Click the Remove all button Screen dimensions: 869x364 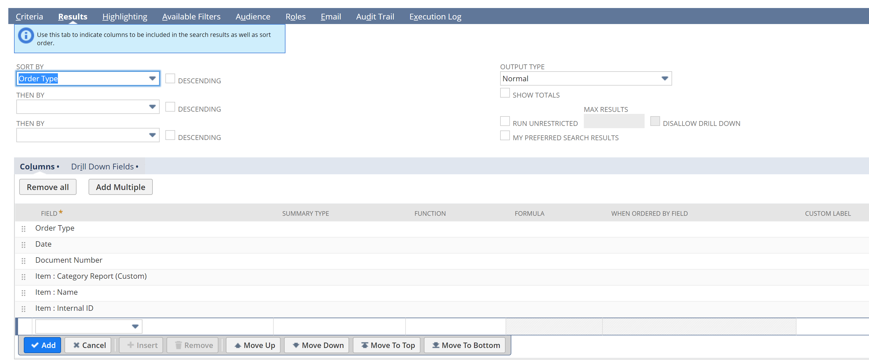pyautogui.click(x=48, y=187)
